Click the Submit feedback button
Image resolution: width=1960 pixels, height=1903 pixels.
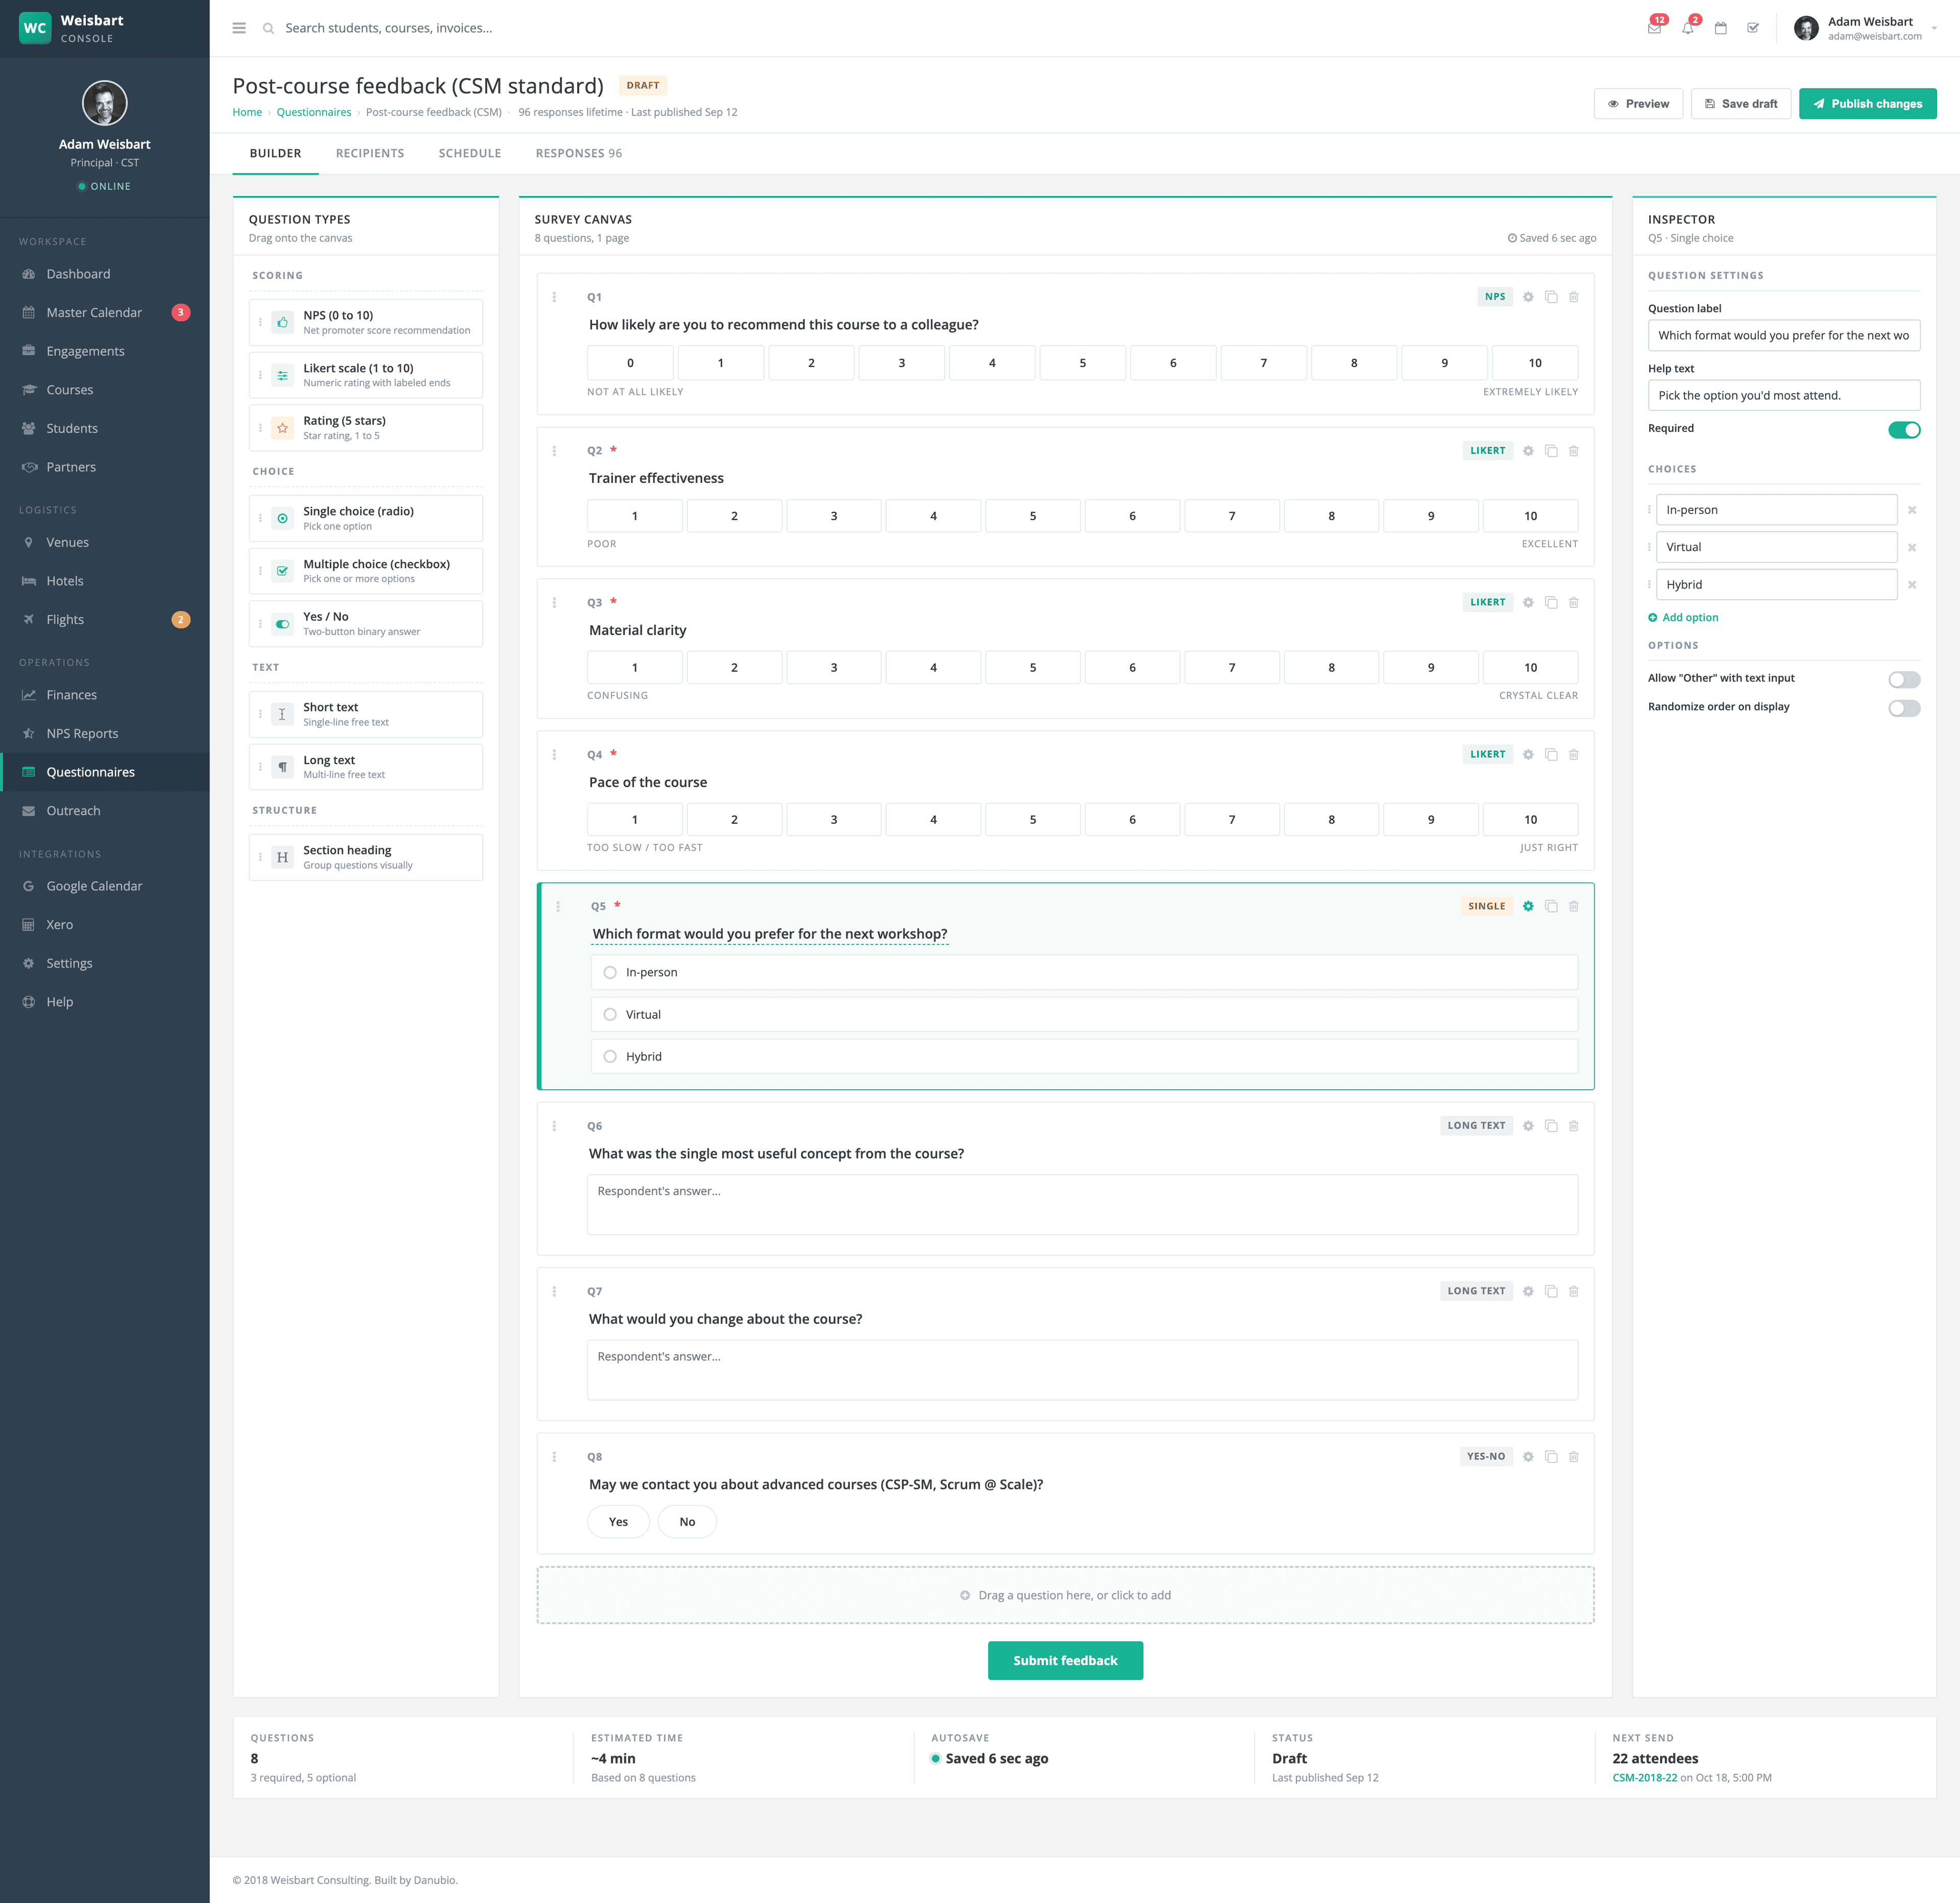[1065, 1661]
